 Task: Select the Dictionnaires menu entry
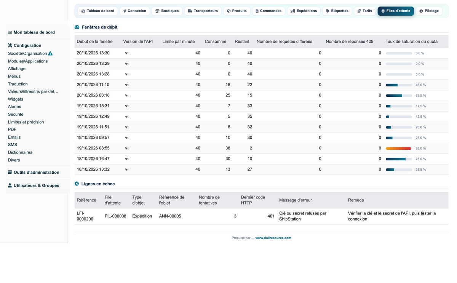coord(20,152)
